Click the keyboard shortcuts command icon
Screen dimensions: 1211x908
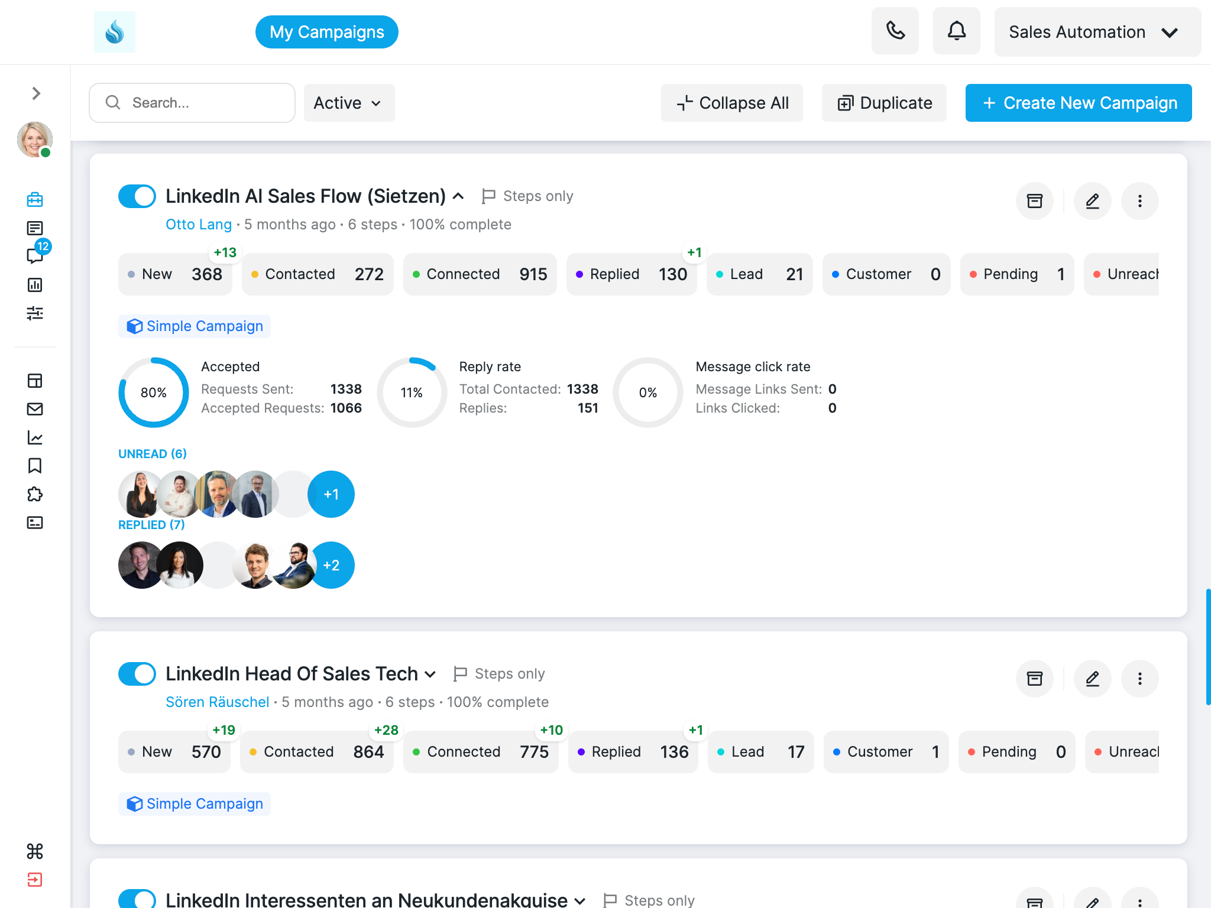point(35,851)
